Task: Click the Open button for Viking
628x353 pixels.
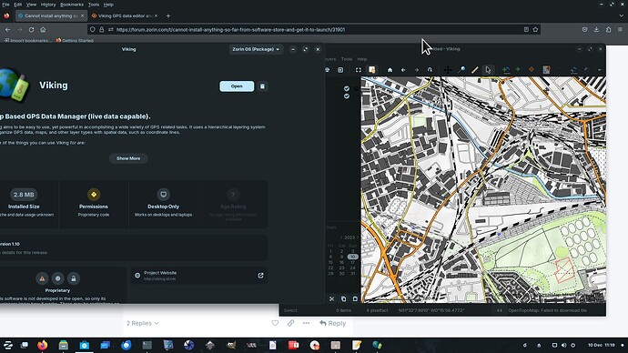Action: (237, 86)
